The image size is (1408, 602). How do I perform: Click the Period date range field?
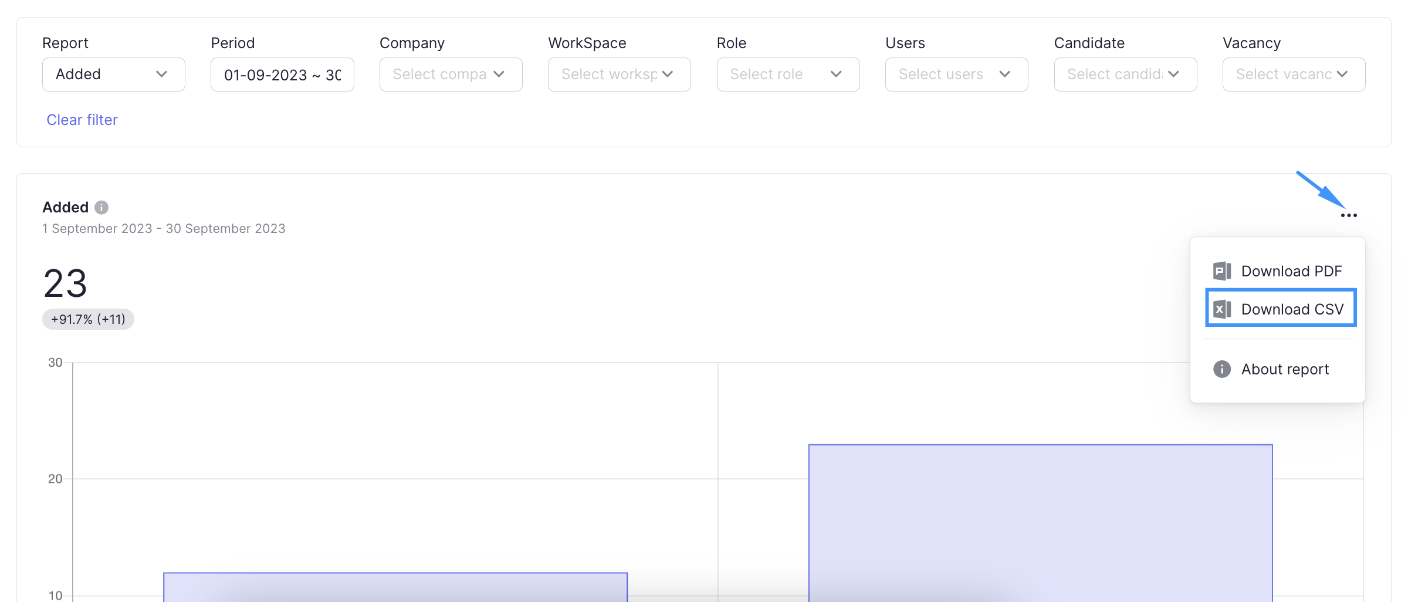point(282,75)
